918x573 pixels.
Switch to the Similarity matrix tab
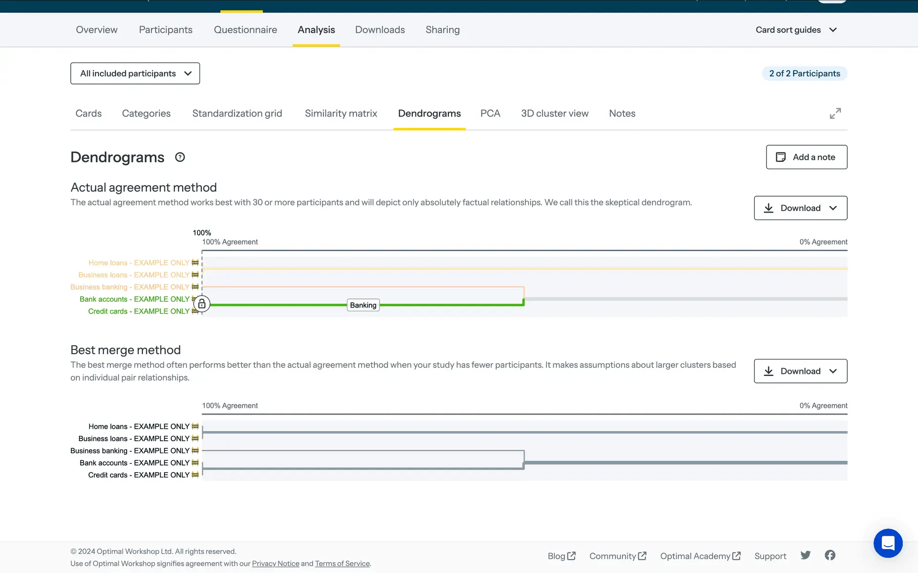[341, 114]
